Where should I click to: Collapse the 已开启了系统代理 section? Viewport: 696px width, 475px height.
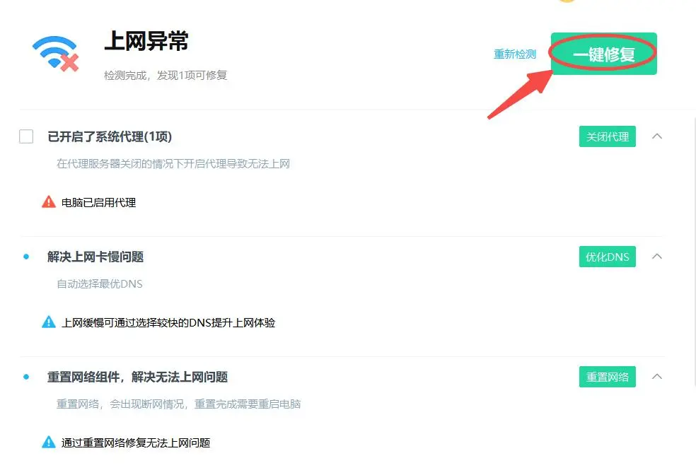click(656, 136)
